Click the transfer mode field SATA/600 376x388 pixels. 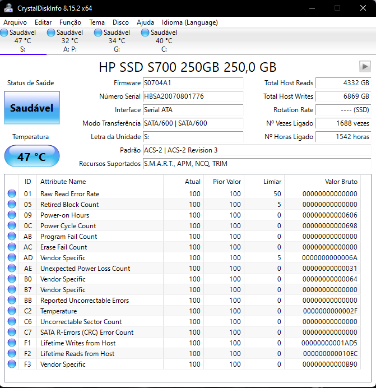click(x=193, y=123)
